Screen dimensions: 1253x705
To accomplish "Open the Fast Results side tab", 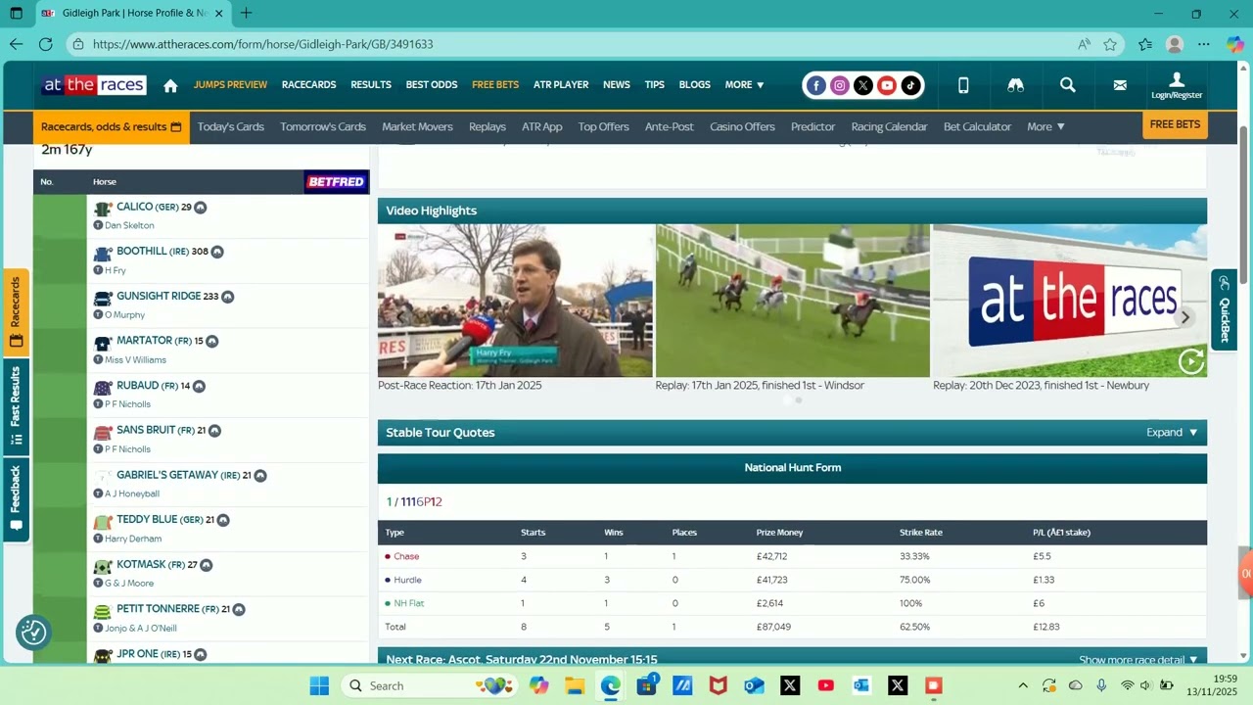I will coord(16,407).
